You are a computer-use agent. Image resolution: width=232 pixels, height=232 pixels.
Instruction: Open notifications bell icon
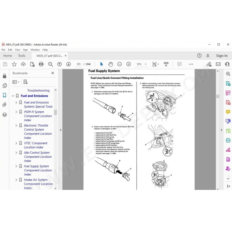(x=208, y=56)
